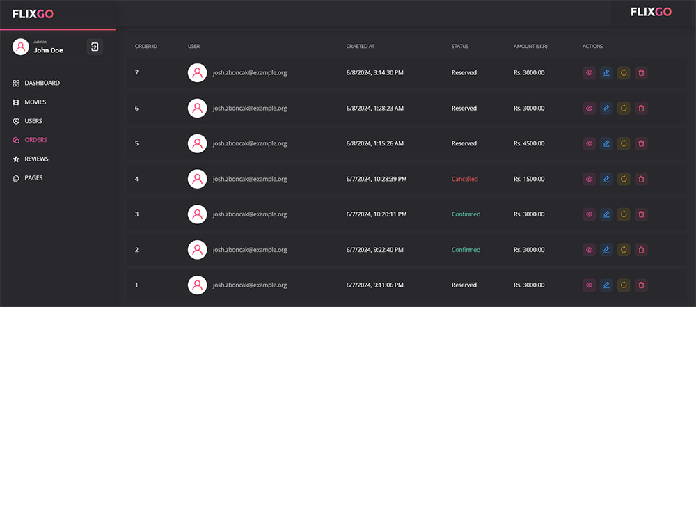View cancelled order 4 eye icon
696x522 pixels.
(589, 179)
